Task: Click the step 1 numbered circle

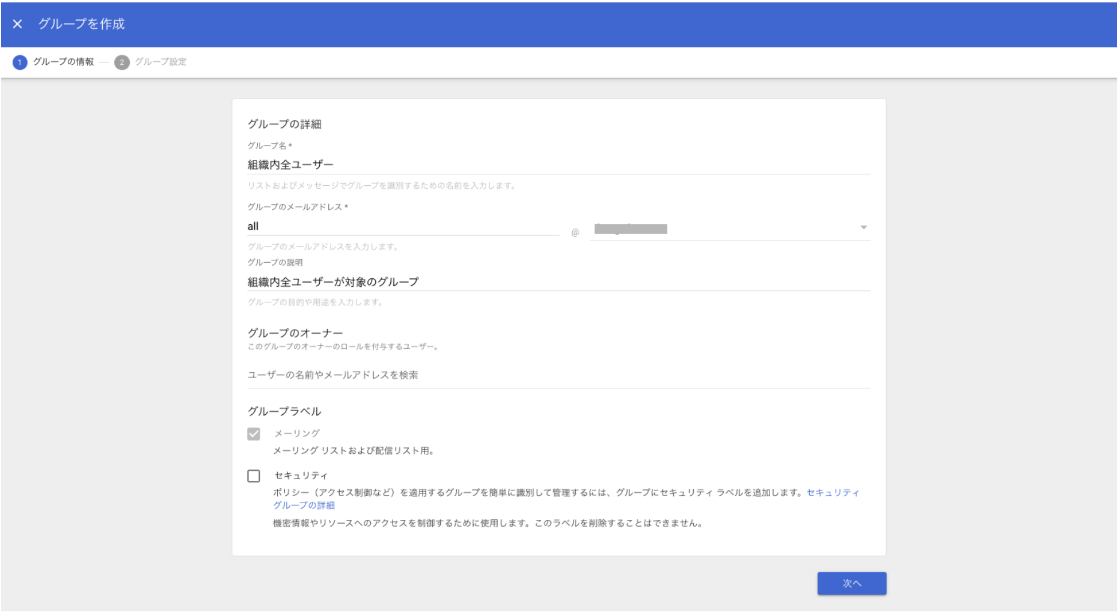Action: (20, 62)
